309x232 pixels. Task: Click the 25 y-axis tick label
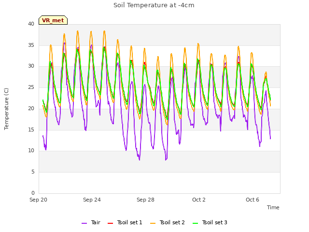(x=31, y=87)
